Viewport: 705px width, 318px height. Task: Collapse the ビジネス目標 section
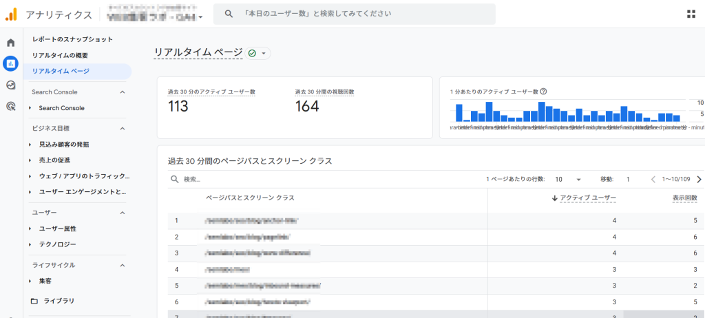pyautogui.click(x=123, y=128)
